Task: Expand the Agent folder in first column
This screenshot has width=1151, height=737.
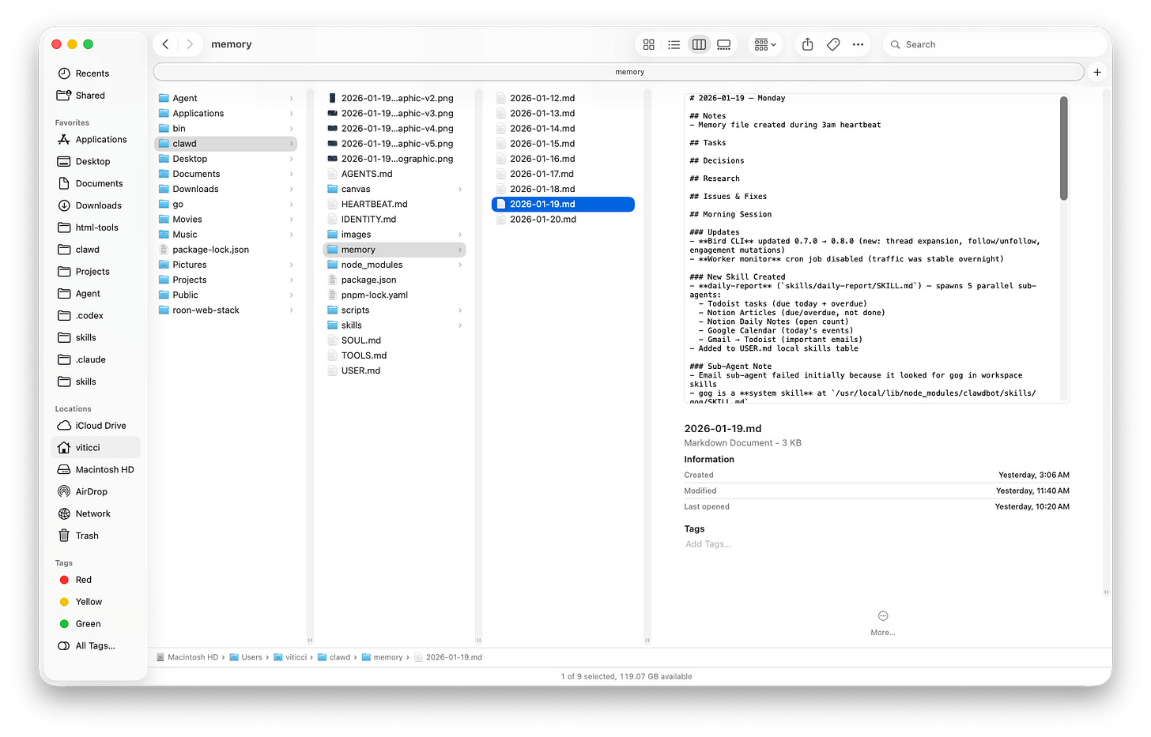Action: (x=291, y=99)
